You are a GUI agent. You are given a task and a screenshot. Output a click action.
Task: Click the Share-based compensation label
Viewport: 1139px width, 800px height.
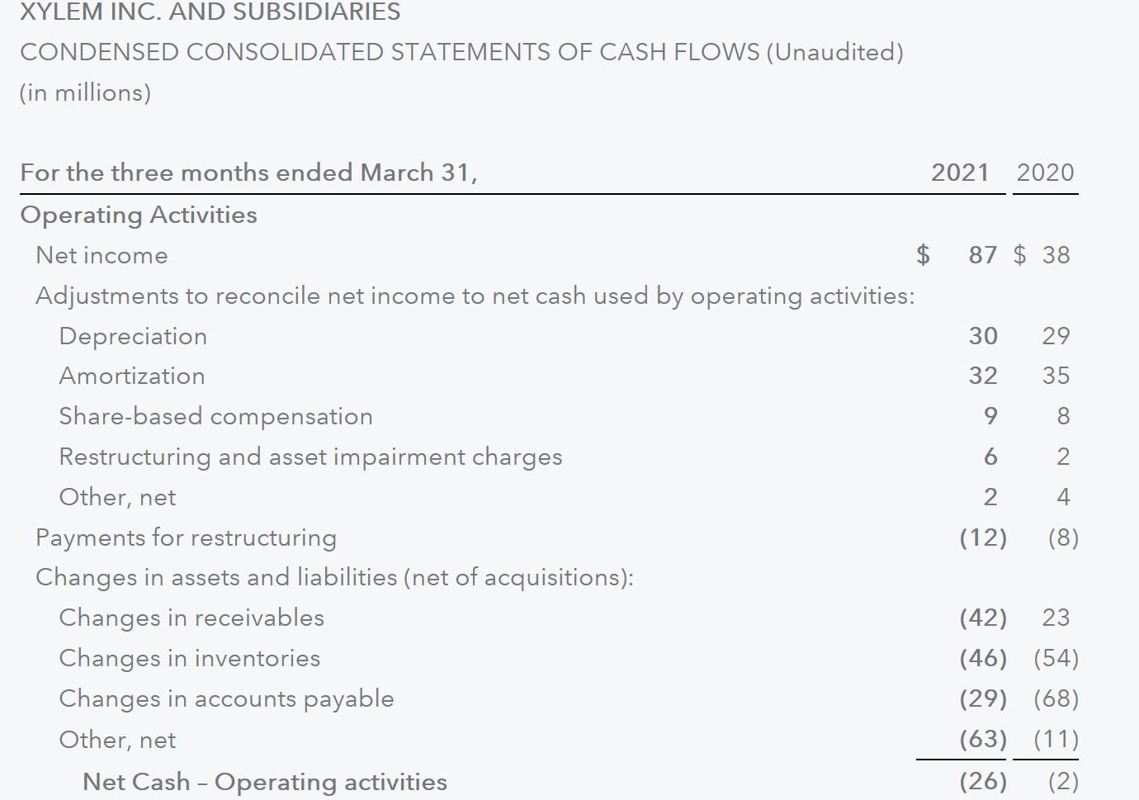[215, 416]
